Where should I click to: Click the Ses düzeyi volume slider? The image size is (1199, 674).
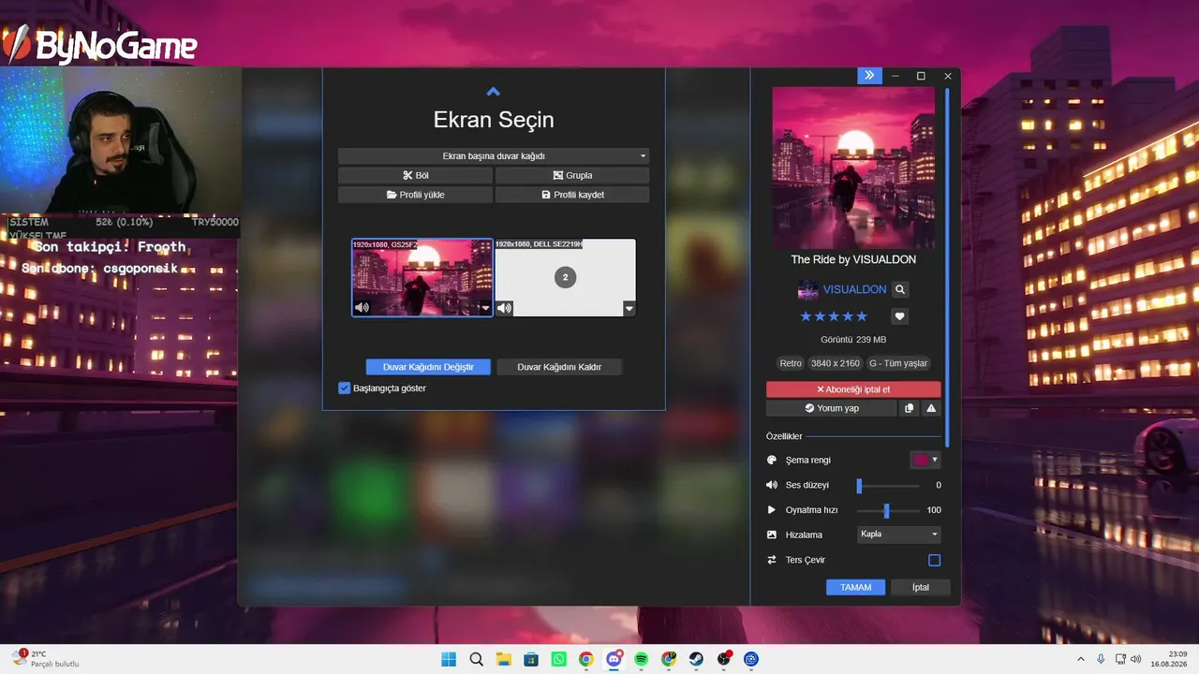[x=888, y=485]
